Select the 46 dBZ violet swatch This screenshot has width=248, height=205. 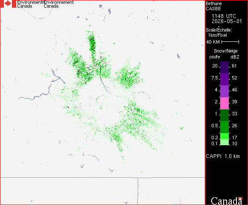coord(224,91)
